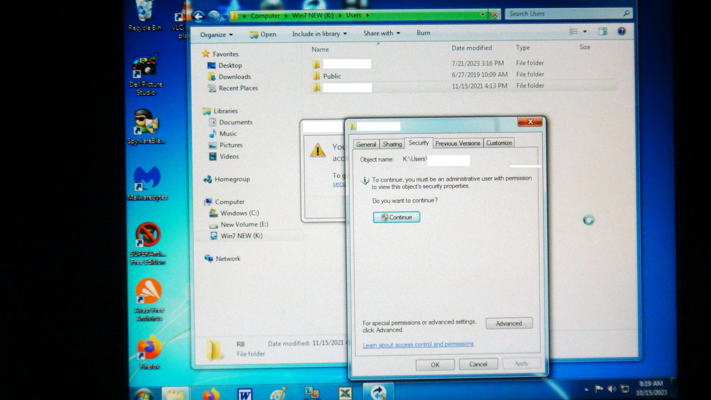The width and height of the screenshot is (711, 400).
Task: Open the views options dropdown arrow
Action: (x=585, y=31)
